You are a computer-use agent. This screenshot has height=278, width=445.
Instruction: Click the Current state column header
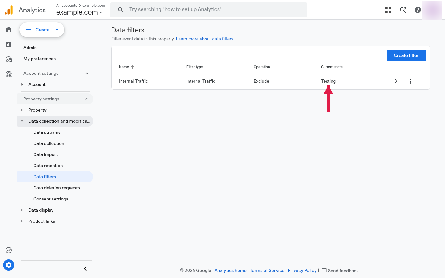point(332,67)
